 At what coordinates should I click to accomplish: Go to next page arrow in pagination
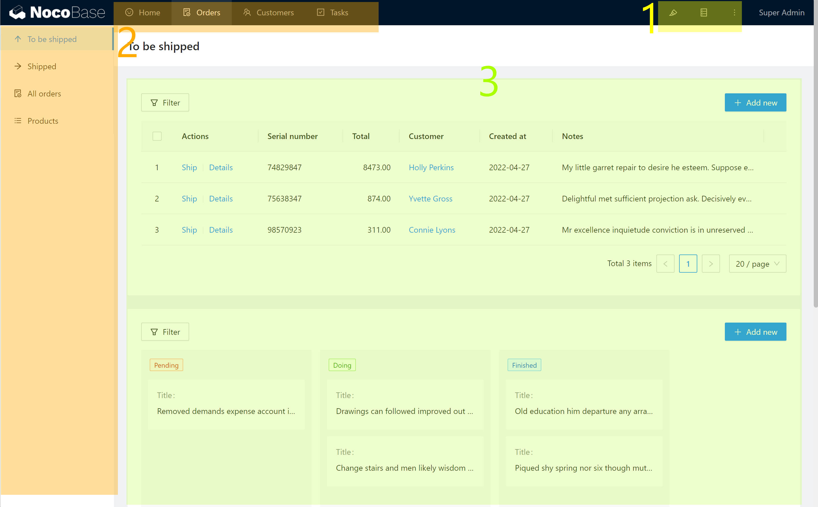(x=710, y=264)
